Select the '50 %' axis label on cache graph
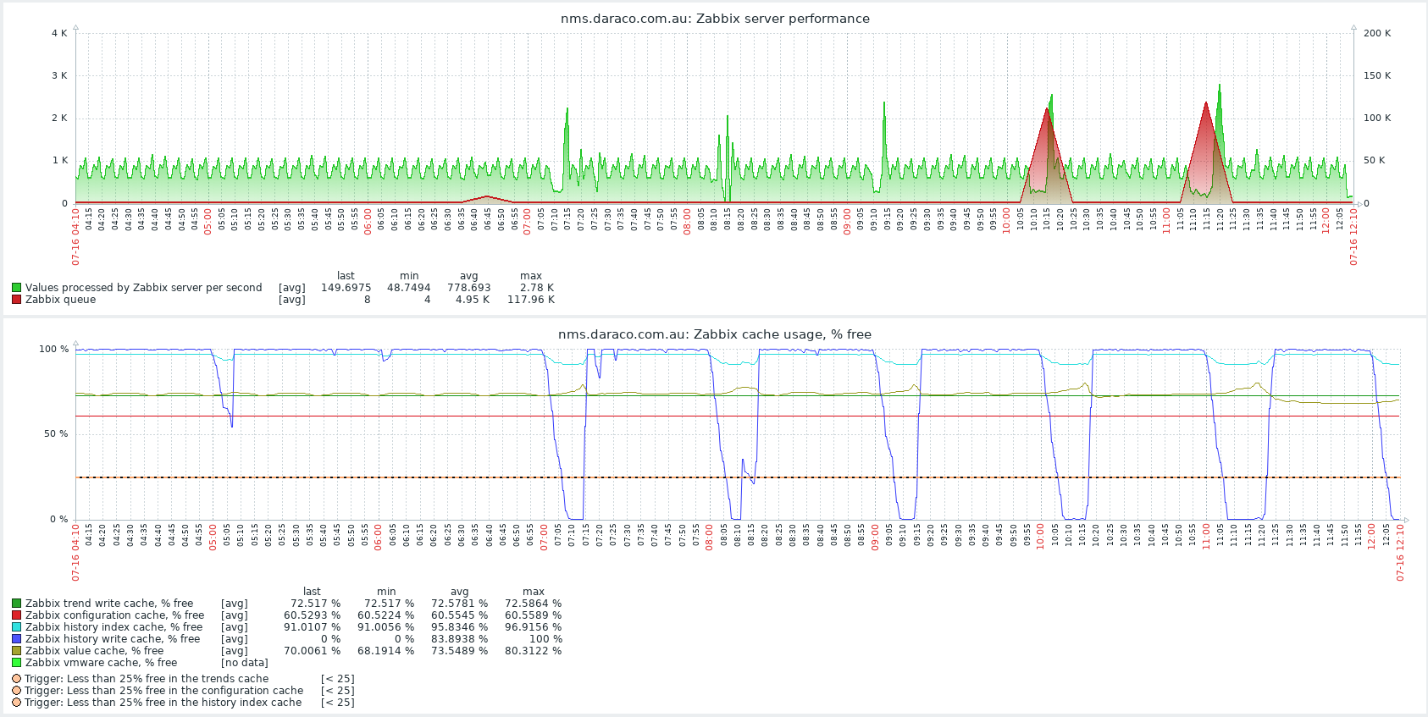 54,434
